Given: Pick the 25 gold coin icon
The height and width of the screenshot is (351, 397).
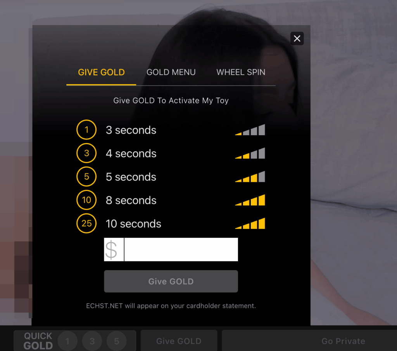Looking at the screenshot, I should (x=86, y=224).
